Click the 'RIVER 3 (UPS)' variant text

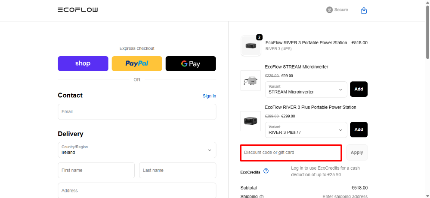pos(278,49)
